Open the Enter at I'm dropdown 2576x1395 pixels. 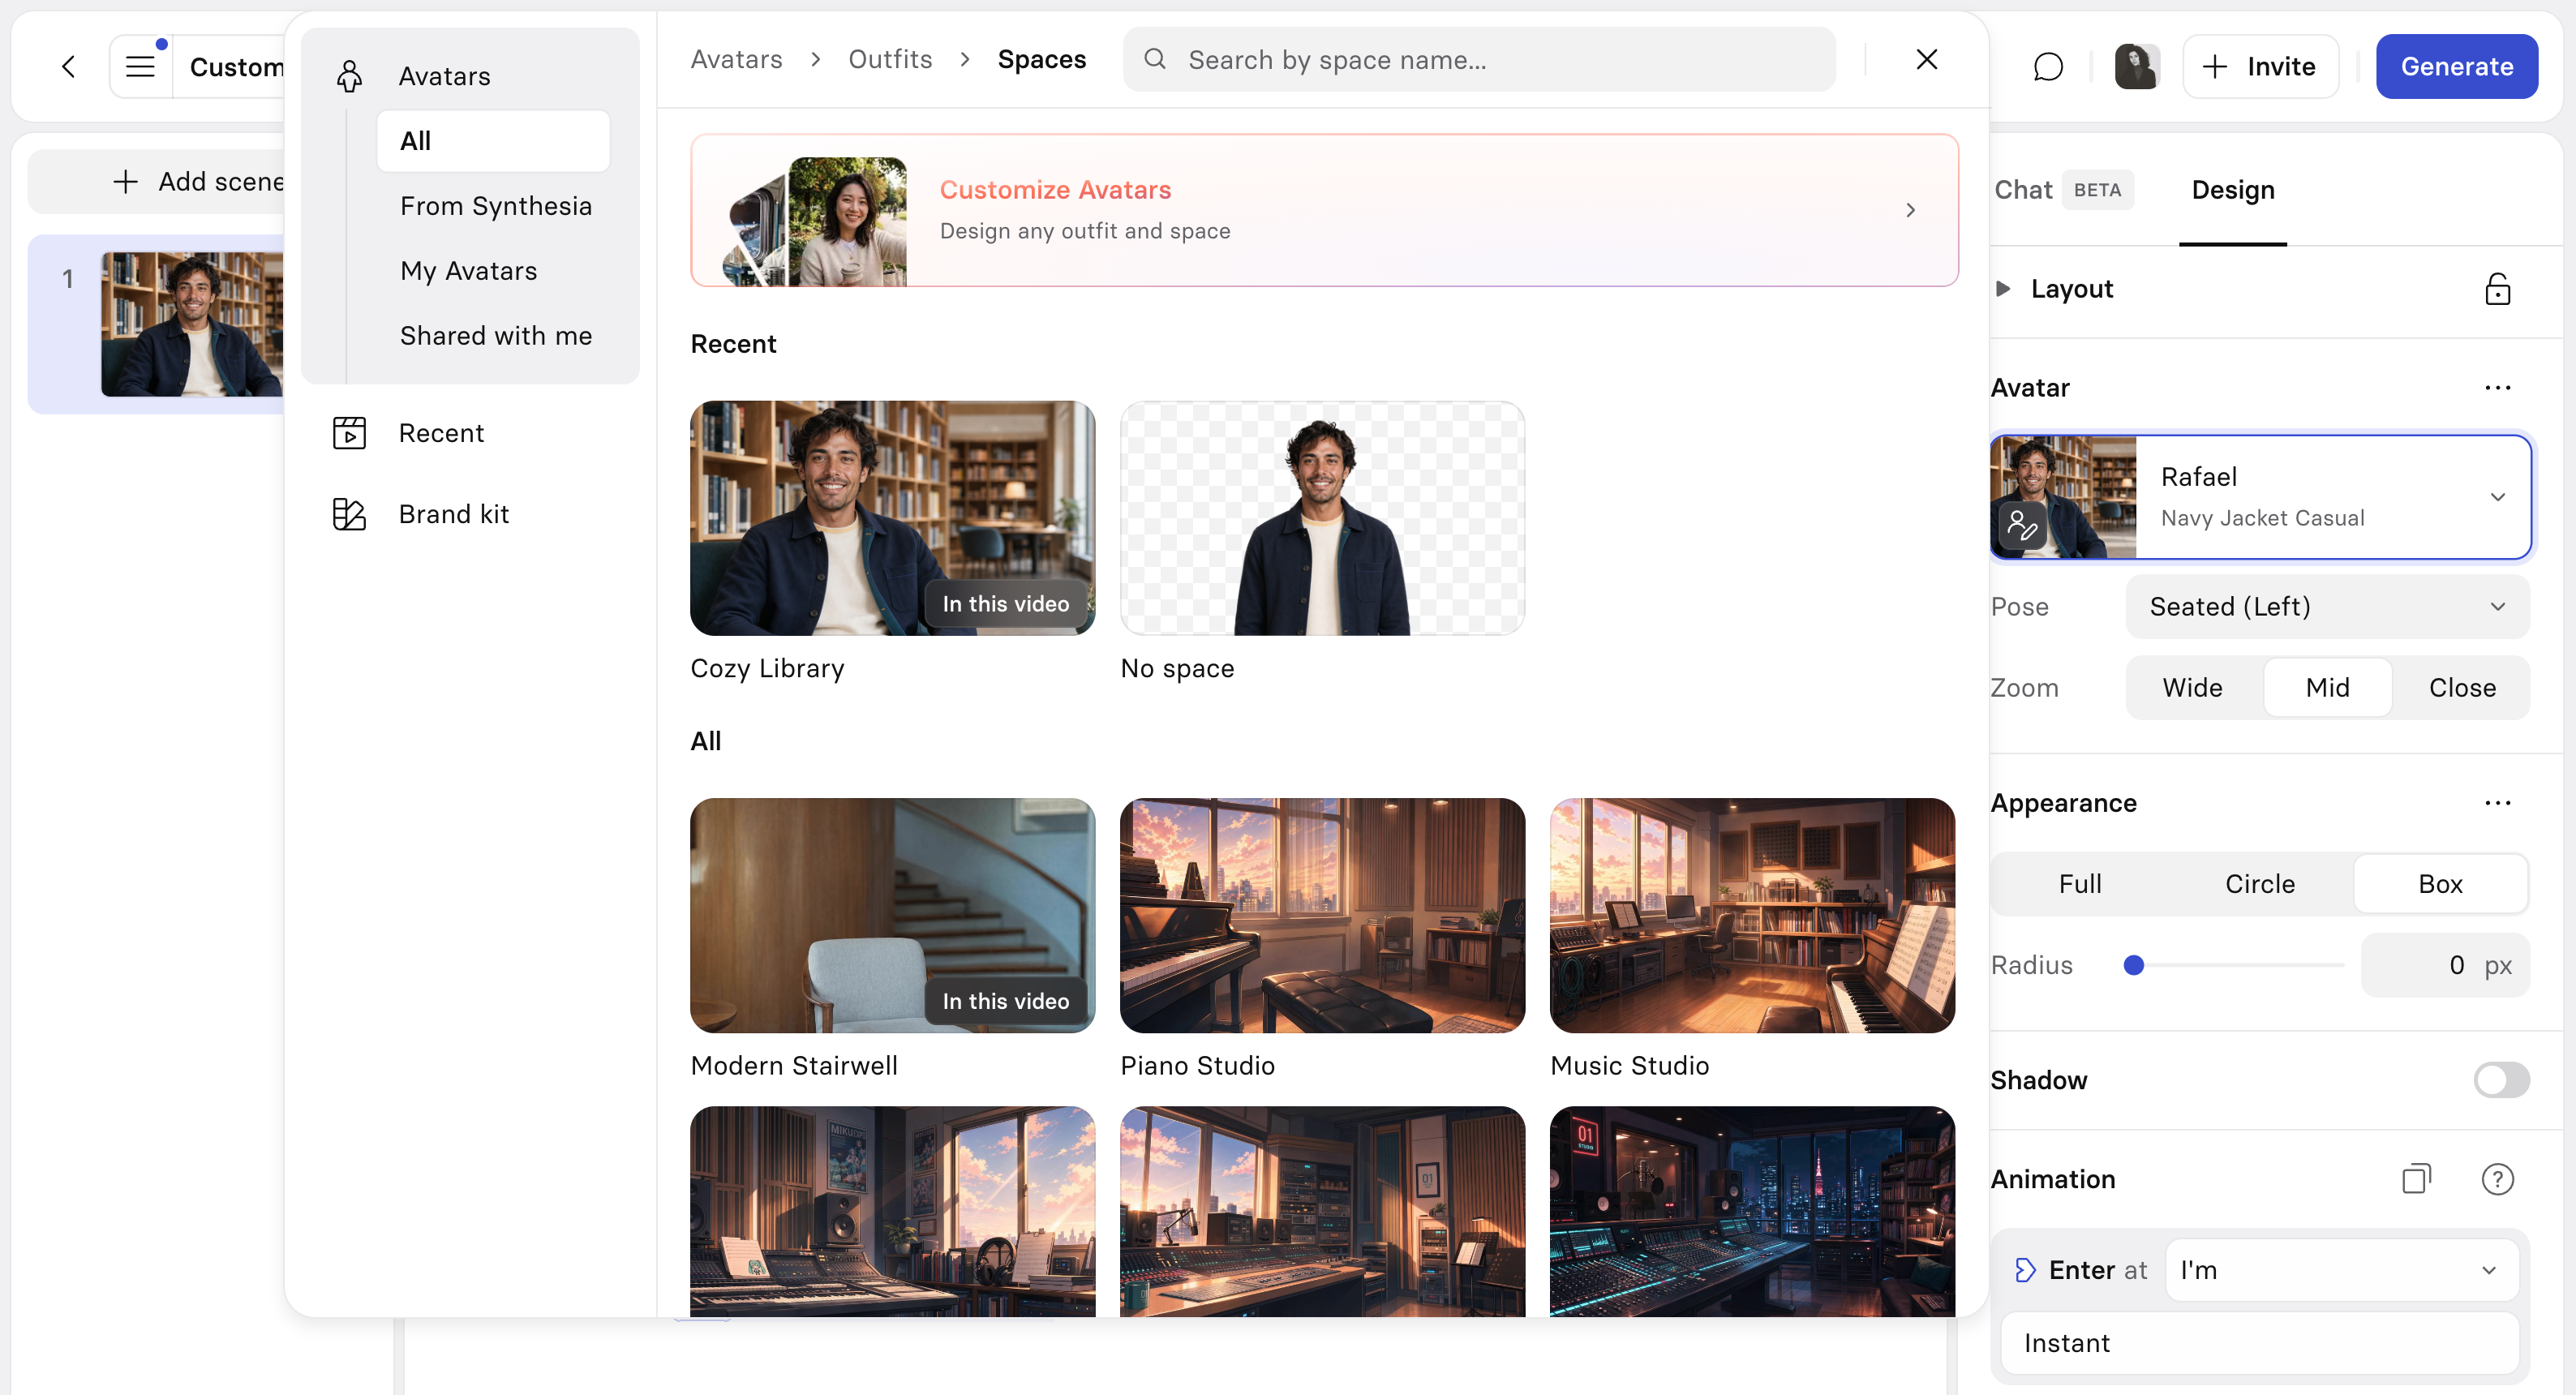[x=2341, y=1270]
